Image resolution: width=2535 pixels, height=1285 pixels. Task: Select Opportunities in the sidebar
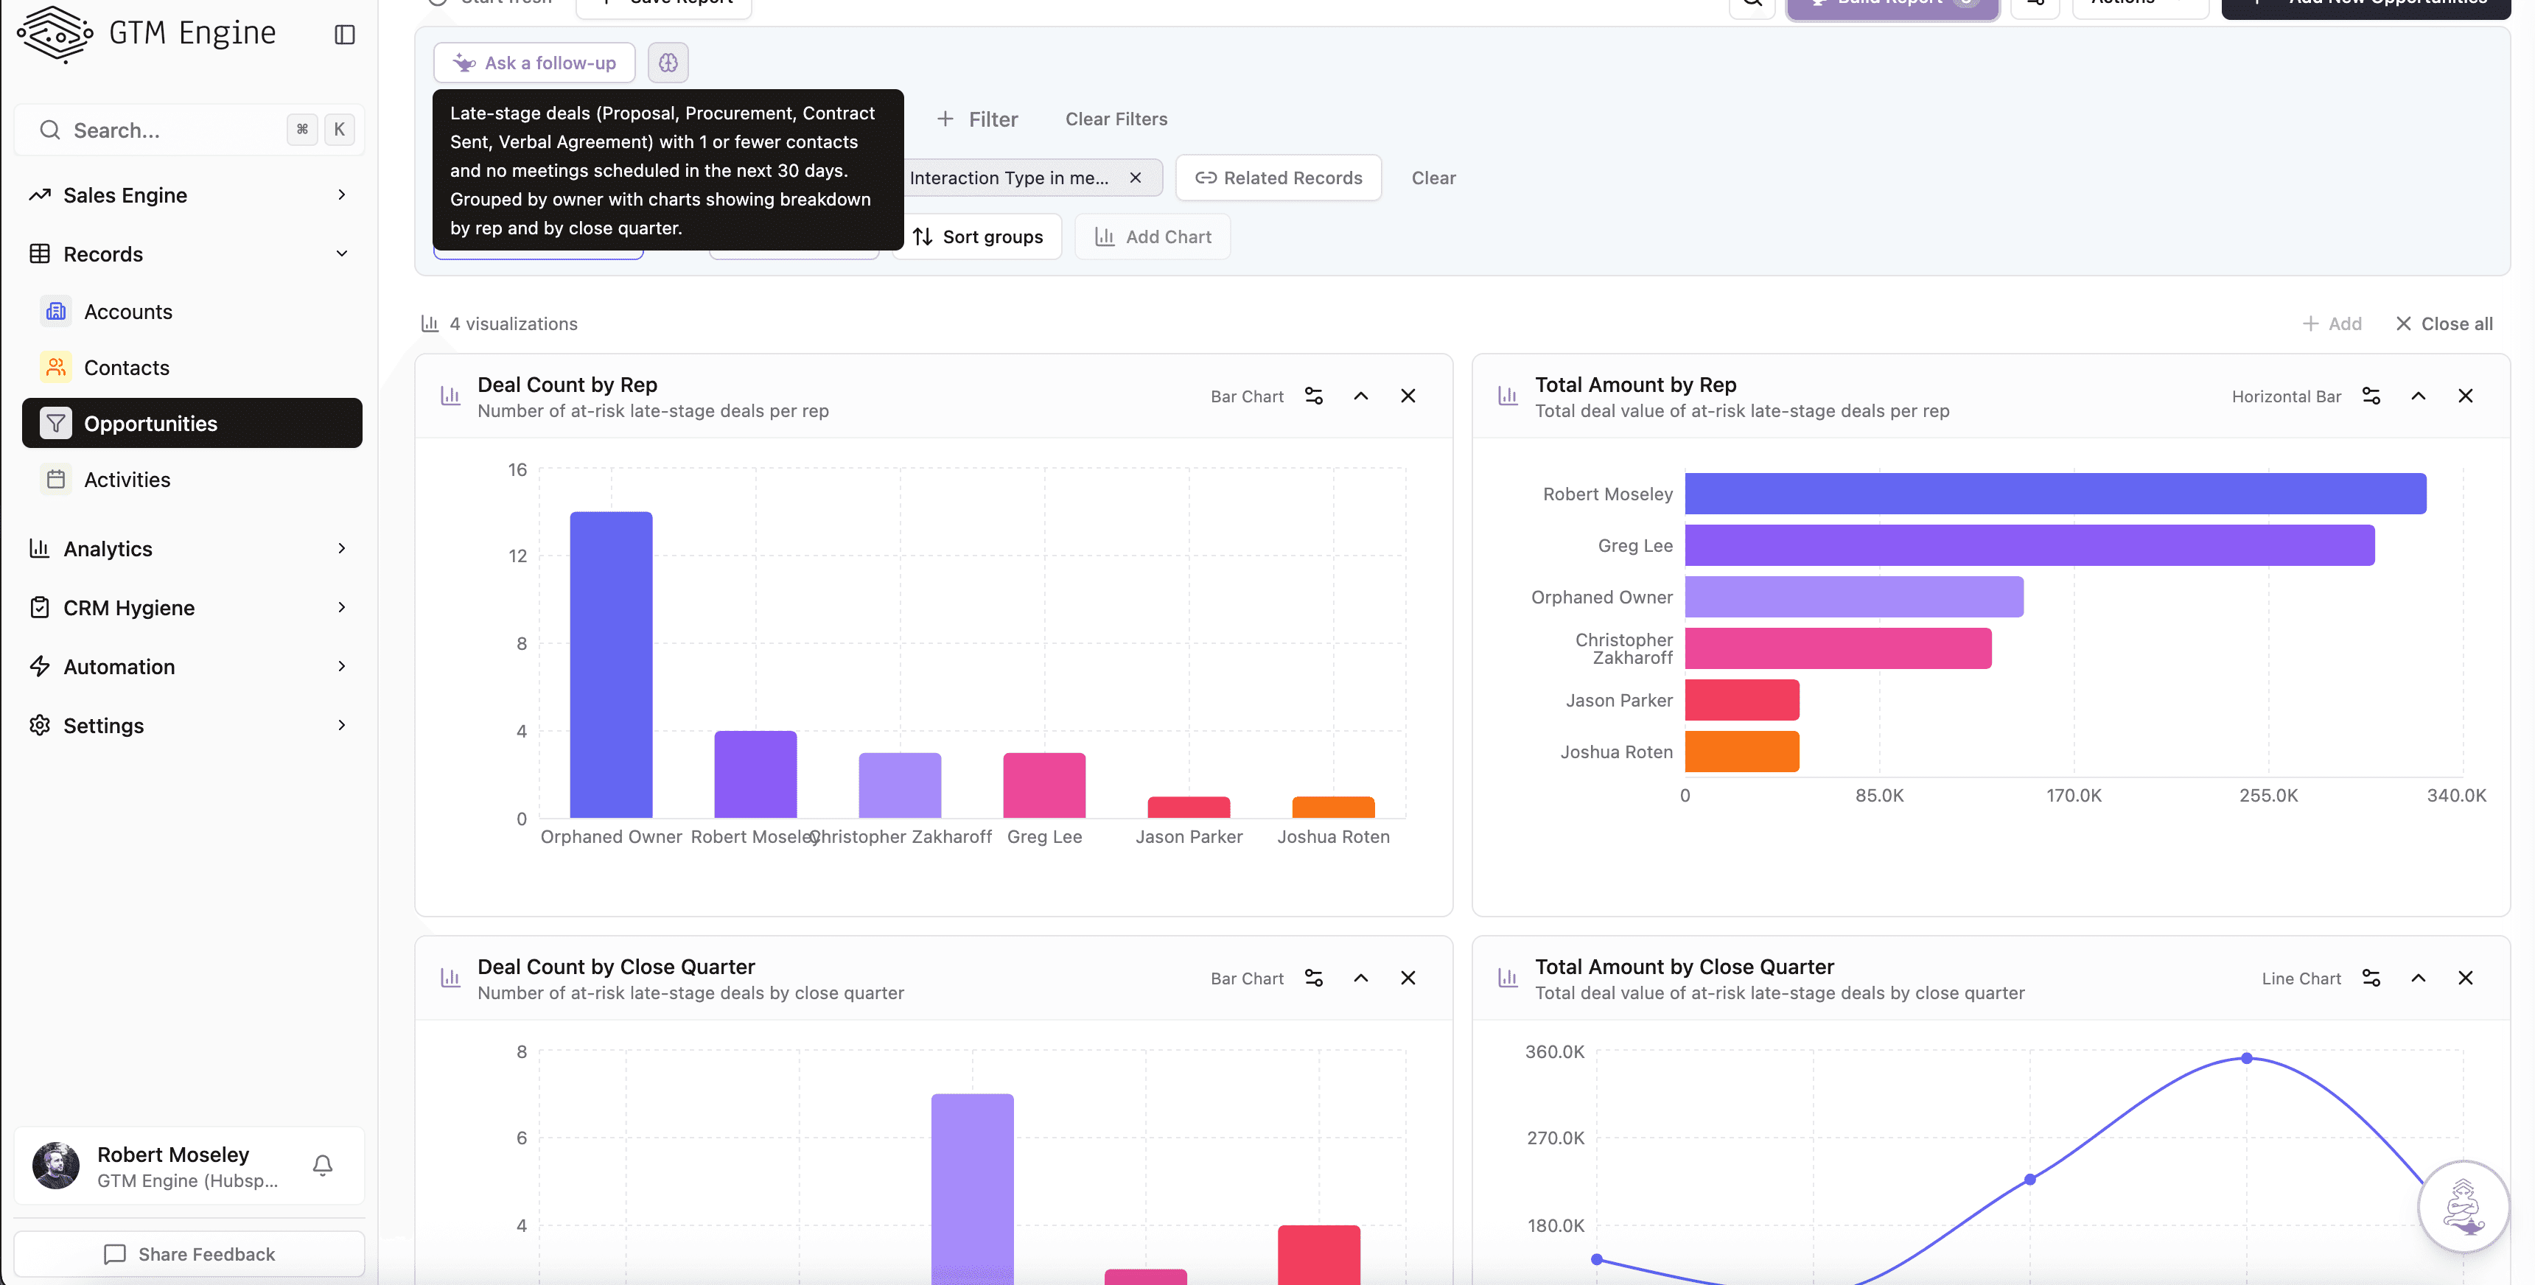coord(192,423)
